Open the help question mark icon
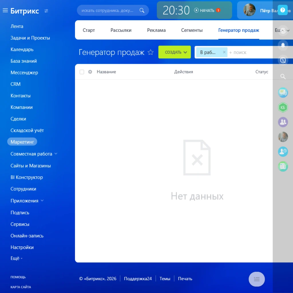293x293 pixels. 283,10
